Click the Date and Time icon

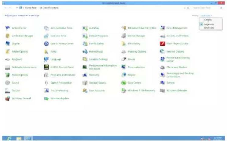(46, 36)
